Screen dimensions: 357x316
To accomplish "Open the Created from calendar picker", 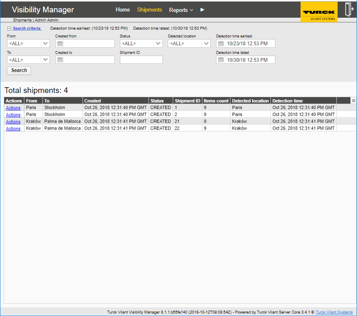I will pos(60,43).
